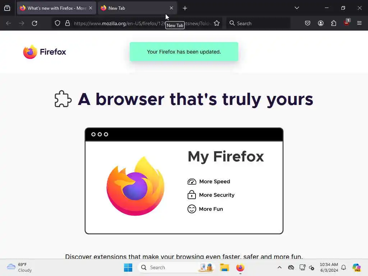Go forward one page
The width and height of the screenshot is (368, 276).
pos(21,23)
